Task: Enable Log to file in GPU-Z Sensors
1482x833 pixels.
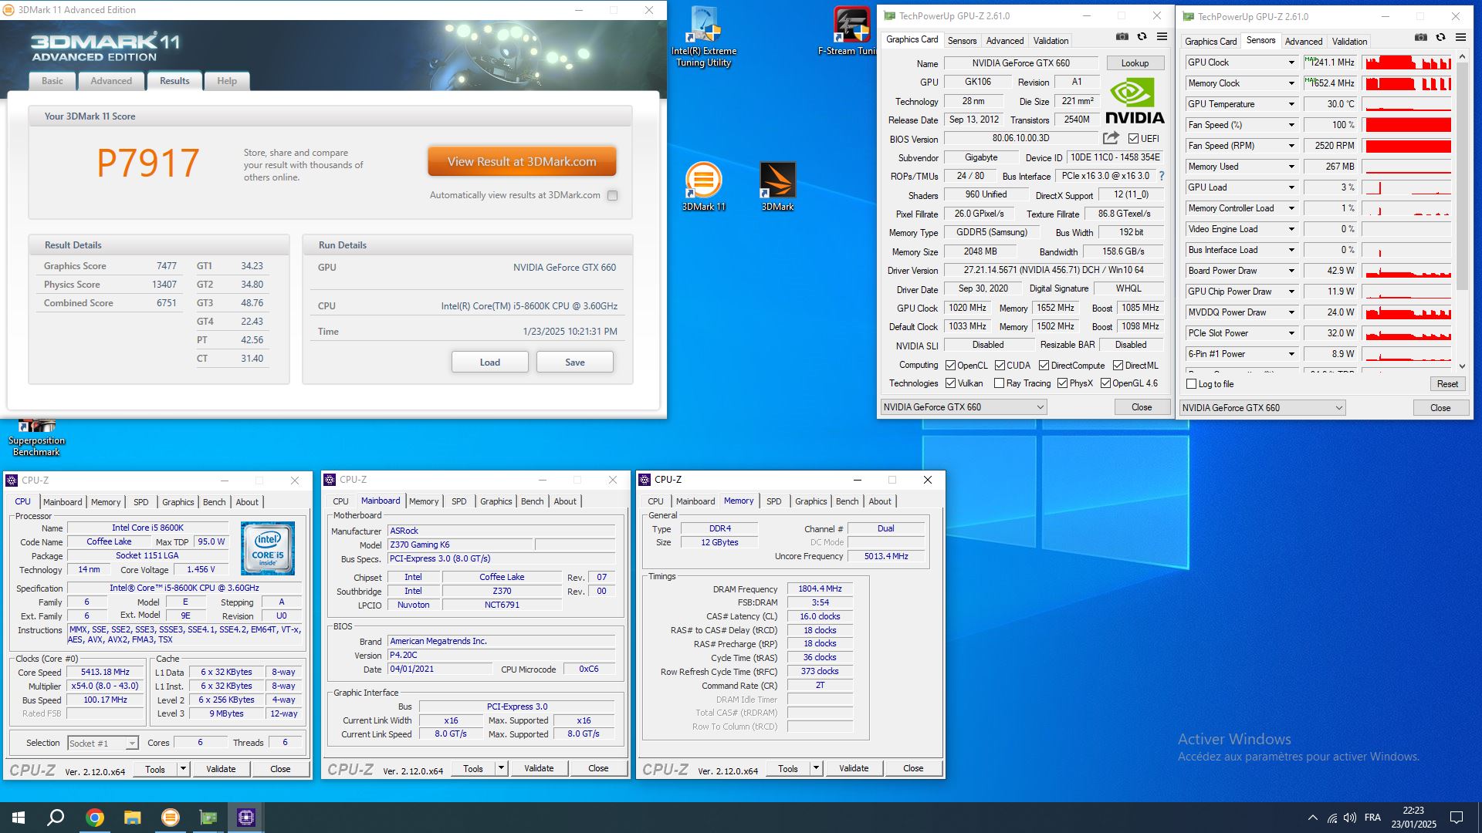Action: point(1191,384)
